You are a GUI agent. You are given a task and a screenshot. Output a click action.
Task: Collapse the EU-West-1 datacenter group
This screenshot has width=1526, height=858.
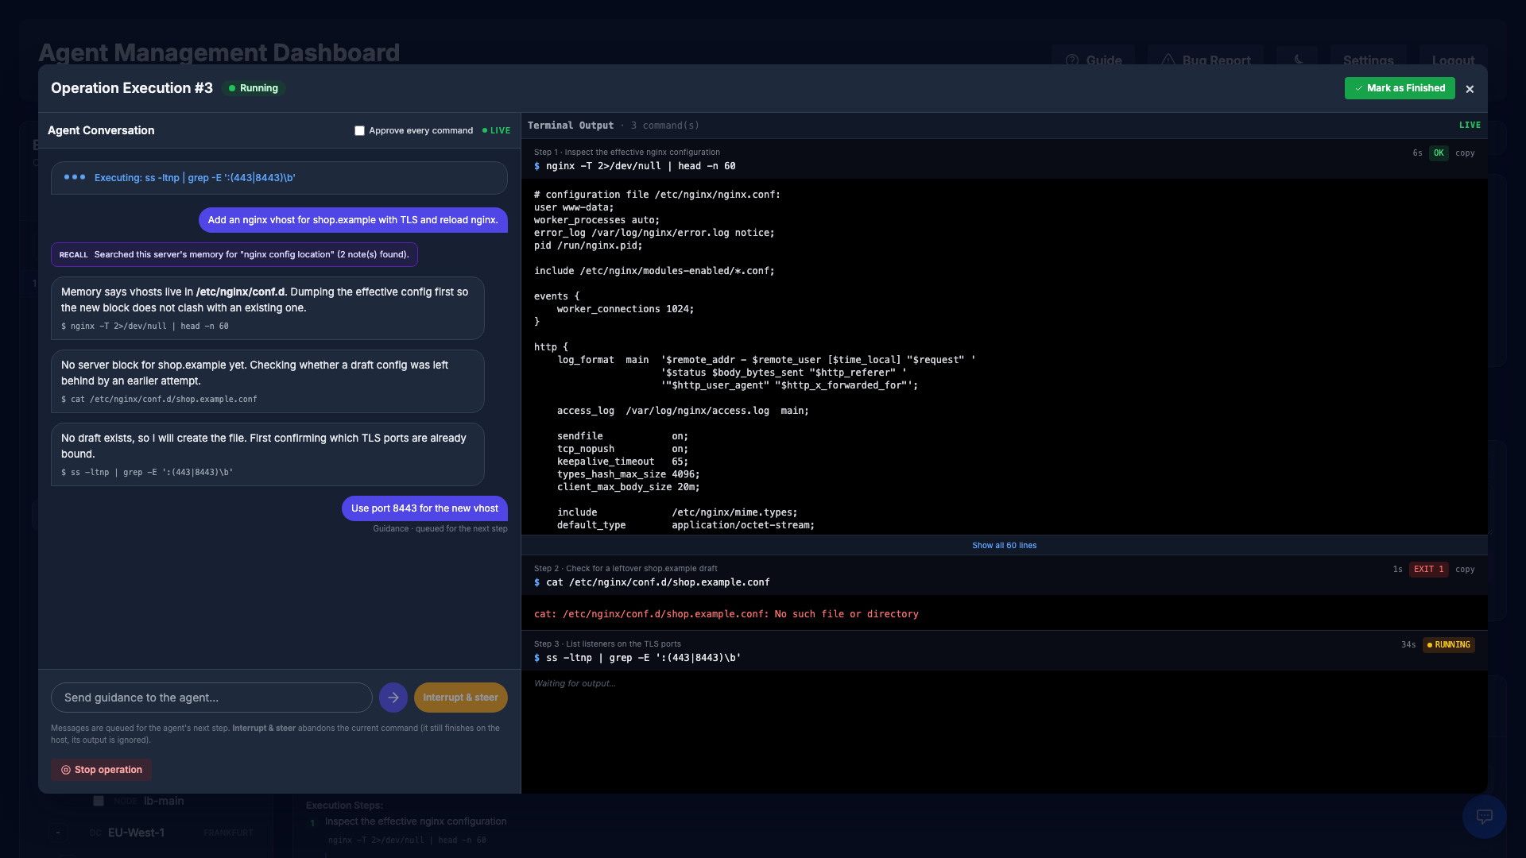(x=58, y=833)
